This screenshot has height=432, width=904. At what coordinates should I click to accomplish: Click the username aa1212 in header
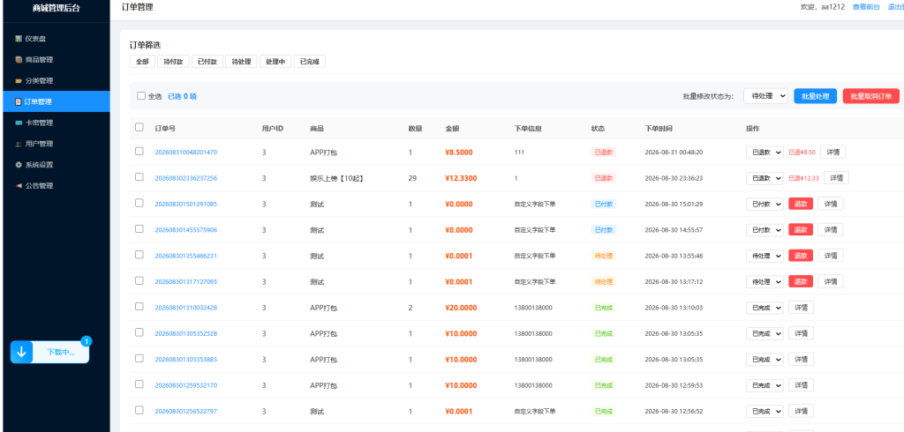tap(833, 7)
